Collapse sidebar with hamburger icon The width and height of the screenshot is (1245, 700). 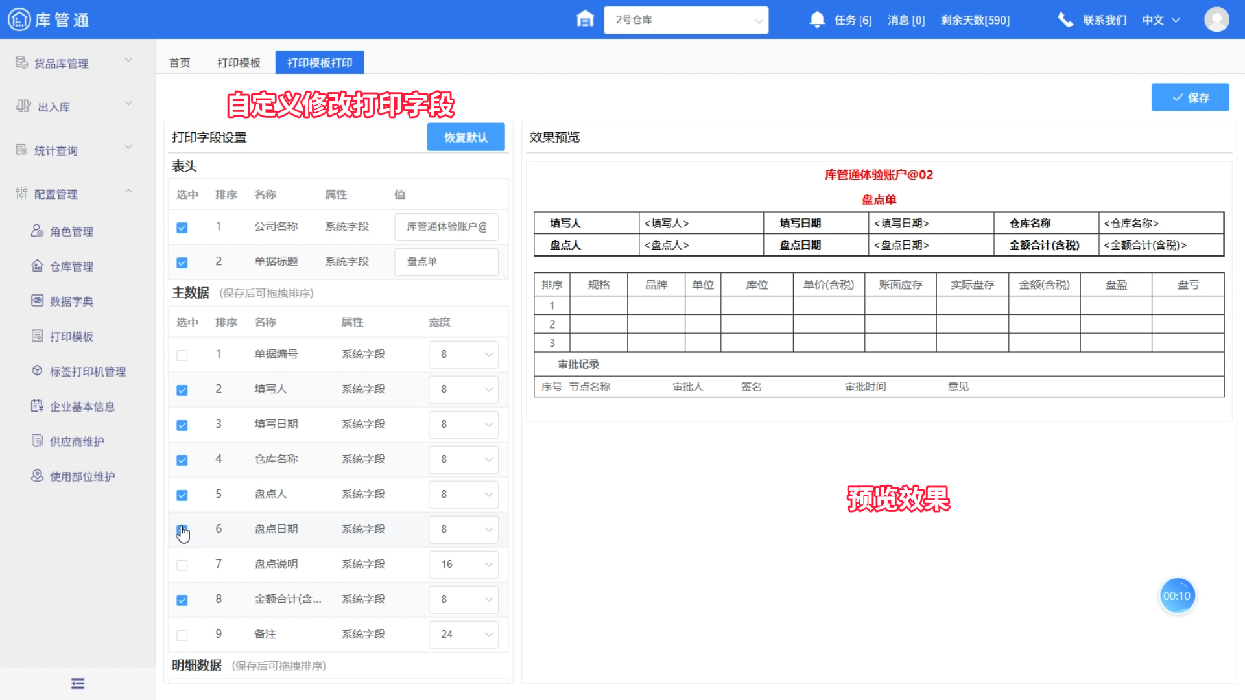[78, 683]
